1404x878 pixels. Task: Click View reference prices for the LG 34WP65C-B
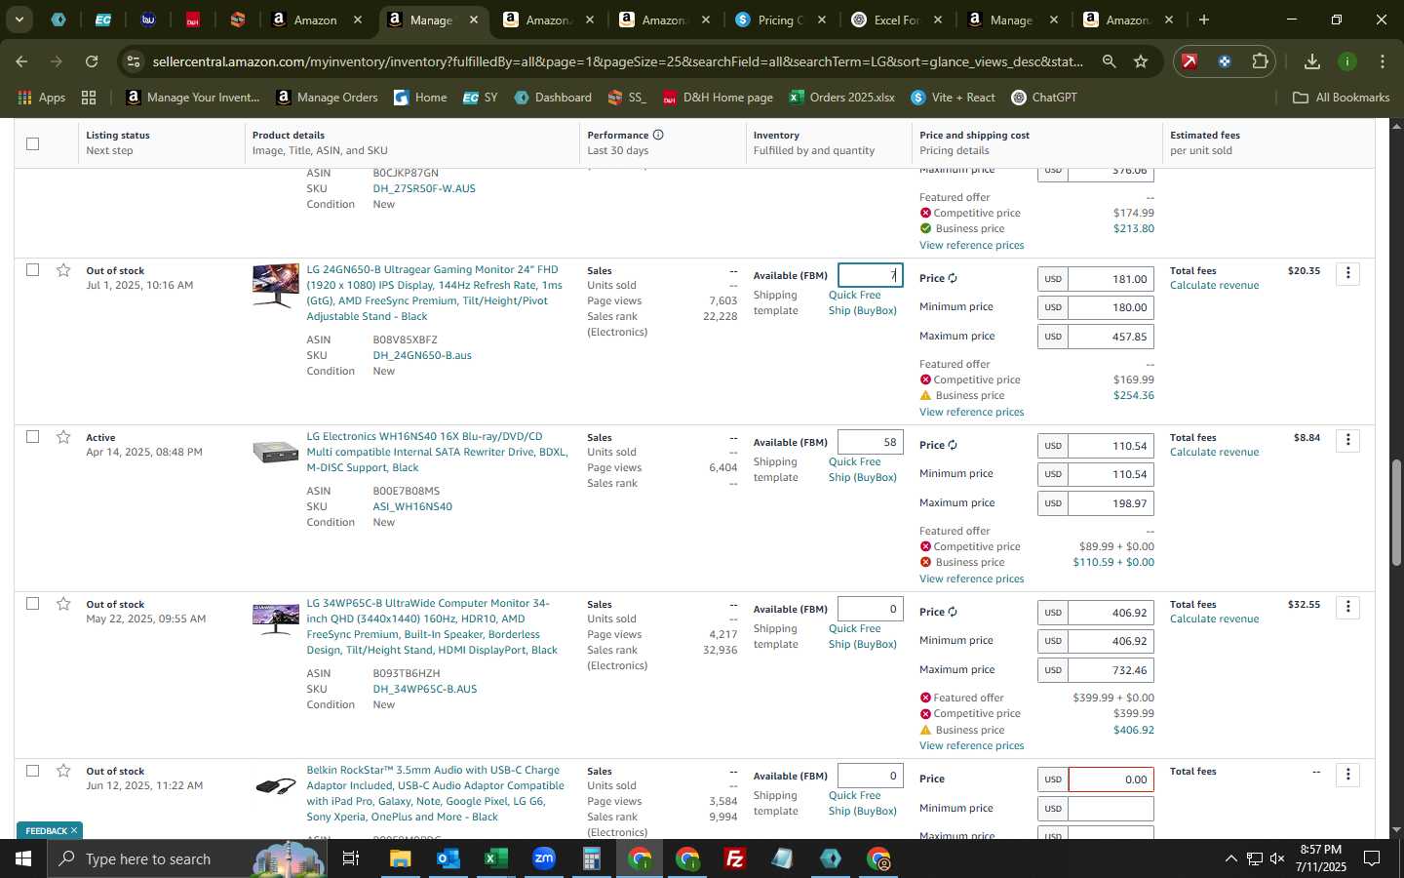pos(971,745)
